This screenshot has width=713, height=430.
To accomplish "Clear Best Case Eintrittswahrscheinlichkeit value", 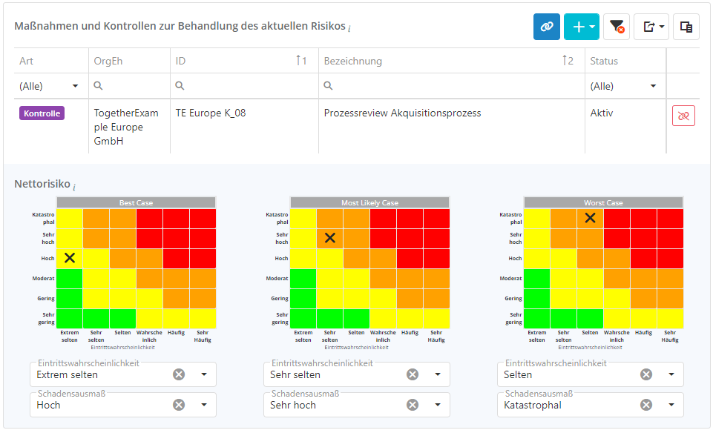I will [179, 374].
